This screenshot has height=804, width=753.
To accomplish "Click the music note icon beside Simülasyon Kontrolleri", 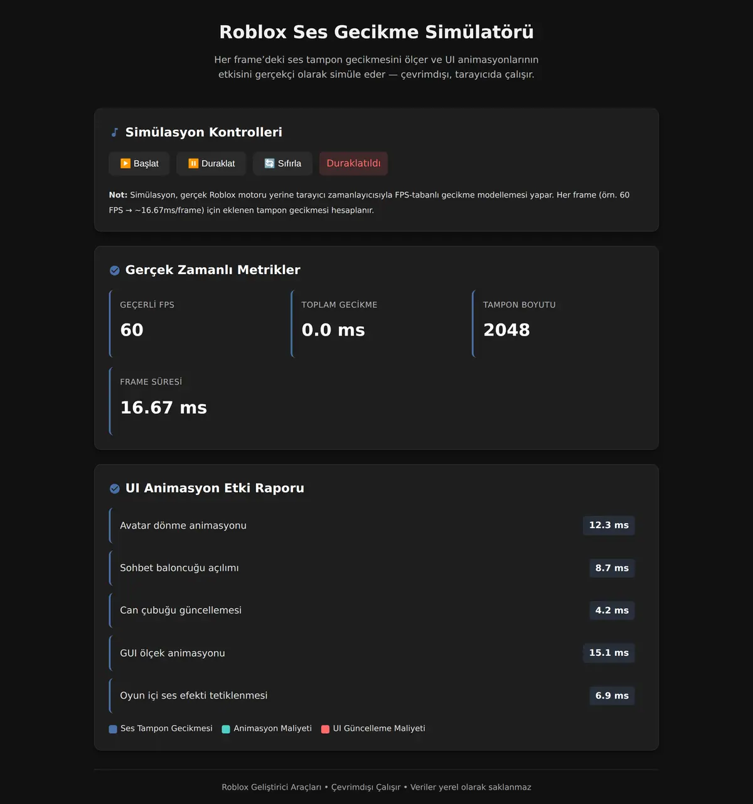I will click(x=114, y=132).
